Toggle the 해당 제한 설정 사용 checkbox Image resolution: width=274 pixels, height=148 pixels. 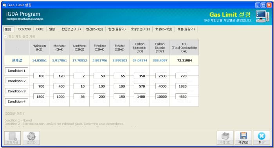5,36
